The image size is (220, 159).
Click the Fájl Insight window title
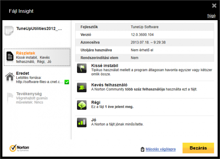[21, 11]
